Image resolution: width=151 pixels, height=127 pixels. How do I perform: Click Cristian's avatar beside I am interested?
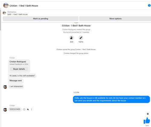[x=5, y=87]
